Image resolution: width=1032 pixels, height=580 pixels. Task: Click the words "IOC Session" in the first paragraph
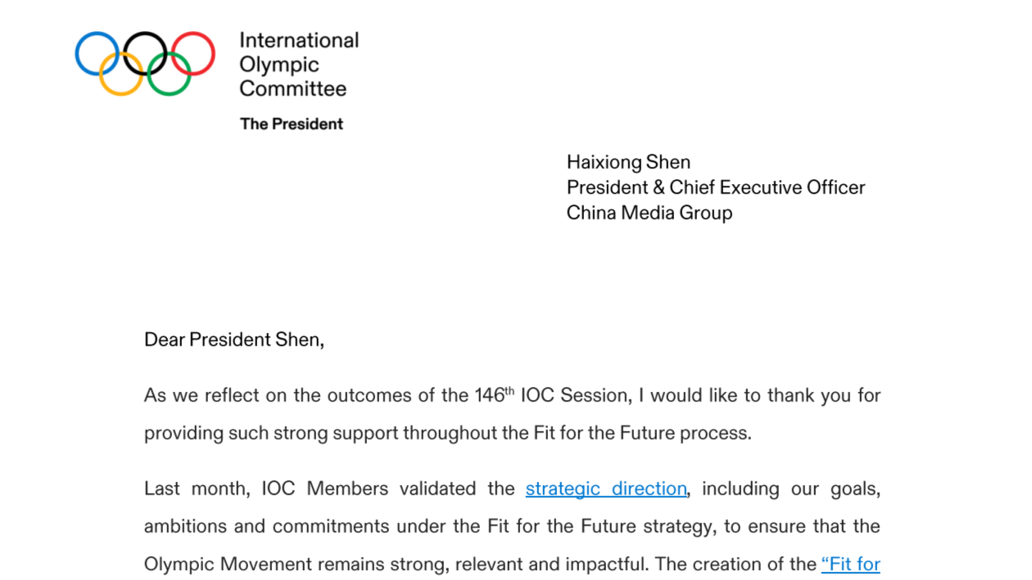tap(575, 395)
